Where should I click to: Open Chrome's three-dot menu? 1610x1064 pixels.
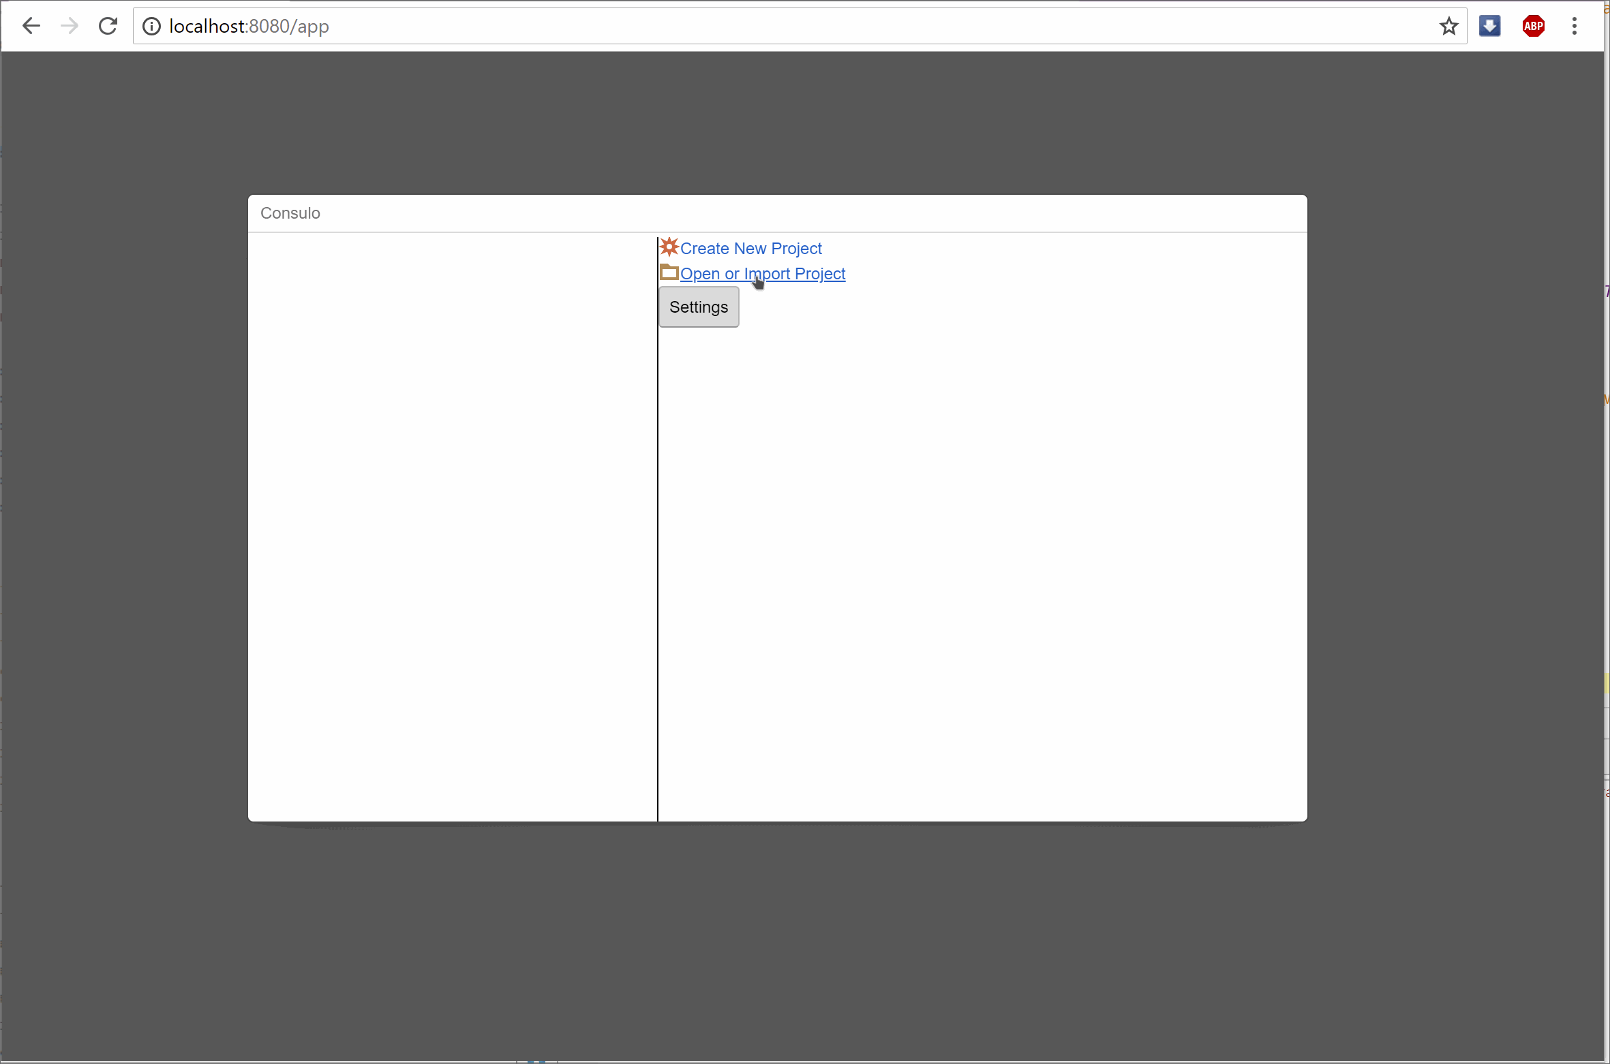click(x=1574, y=26)
